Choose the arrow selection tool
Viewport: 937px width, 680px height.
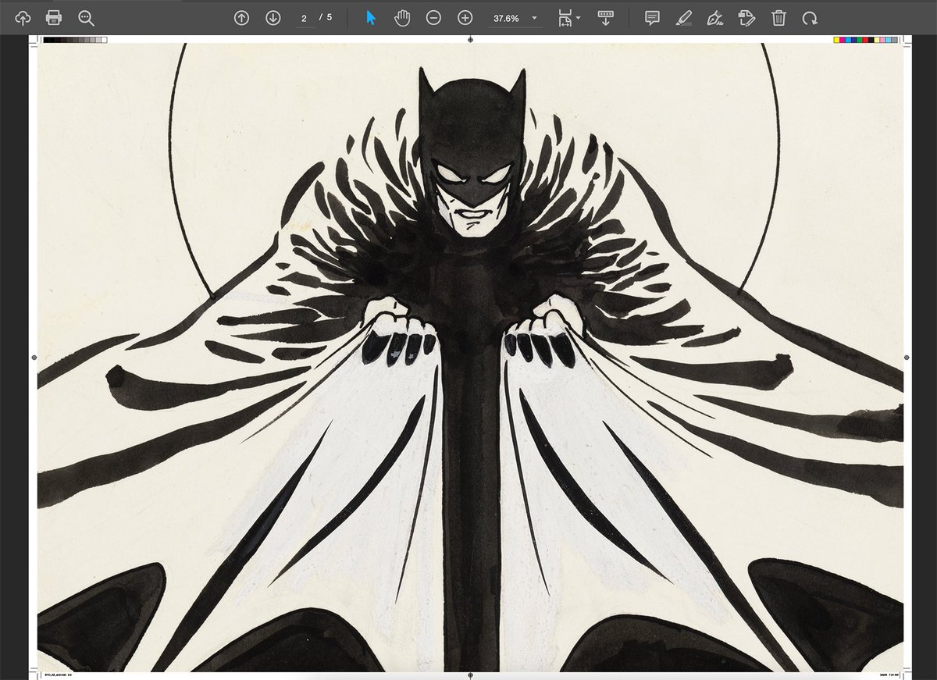tap(371, 17)
